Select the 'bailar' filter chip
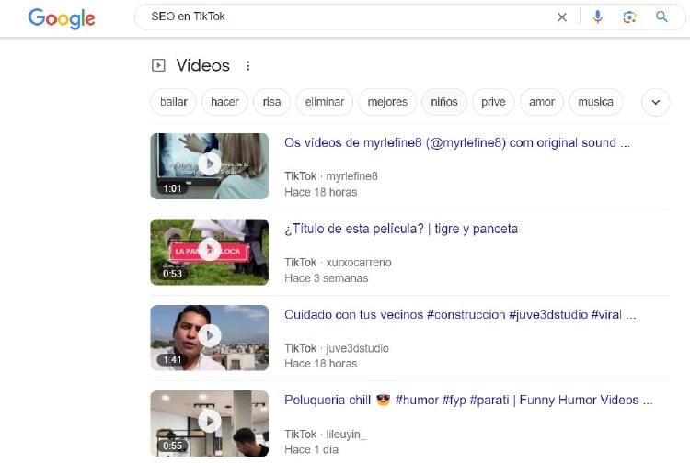690x463 pixels. 173,102
